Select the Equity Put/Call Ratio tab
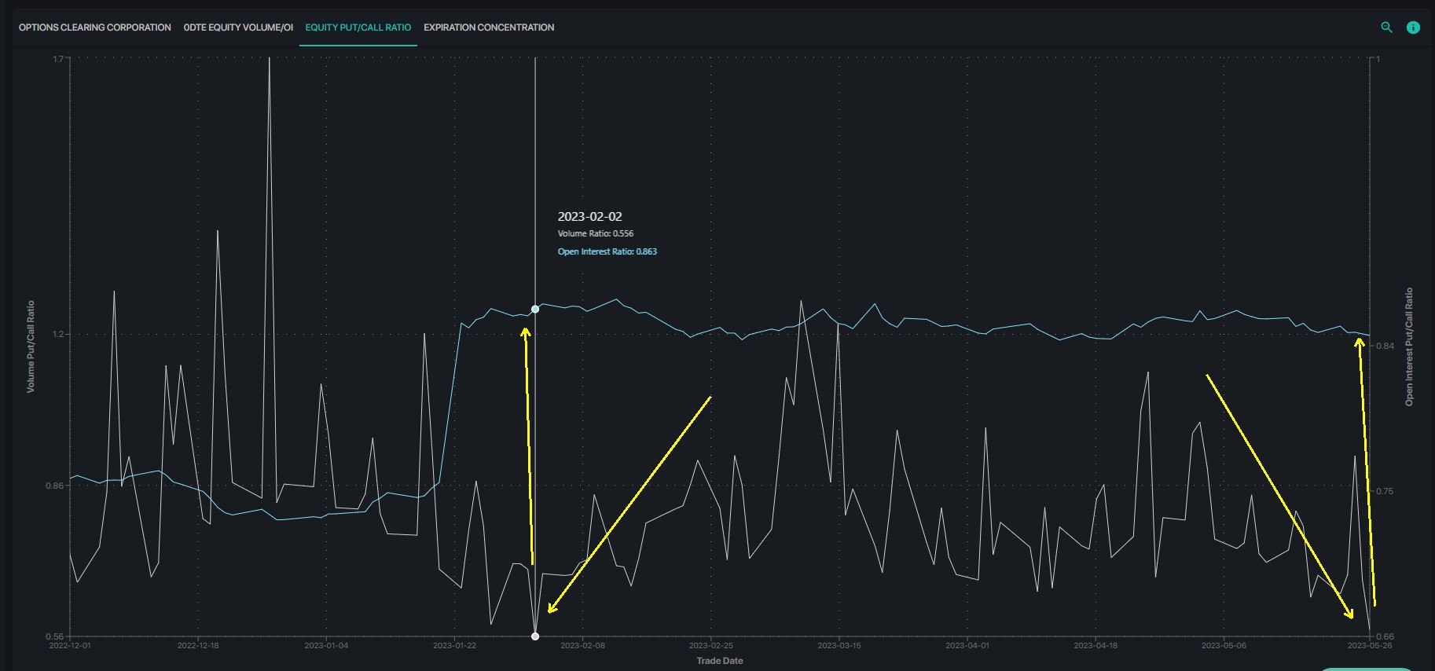 click(x=358, y=27)
